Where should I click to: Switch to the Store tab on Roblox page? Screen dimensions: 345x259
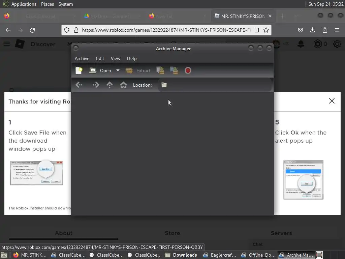coord(172,233)
